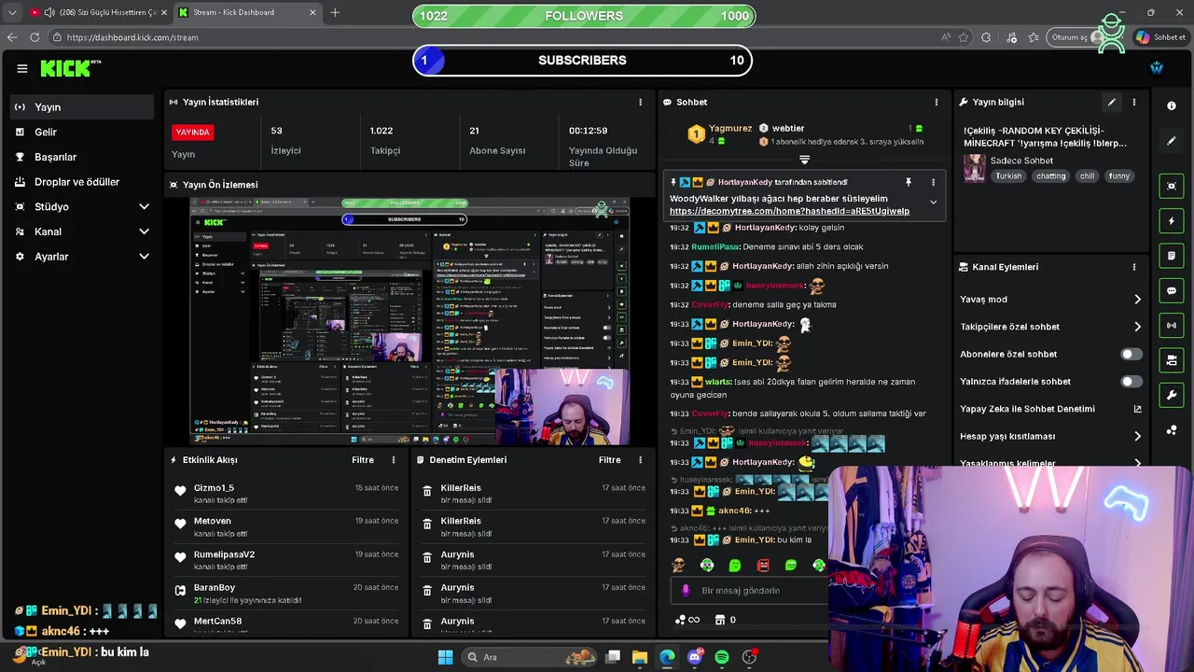
Task: Open three-dot menu of Etkinlik Akışı panel
Action: click(x=394, y=460)
